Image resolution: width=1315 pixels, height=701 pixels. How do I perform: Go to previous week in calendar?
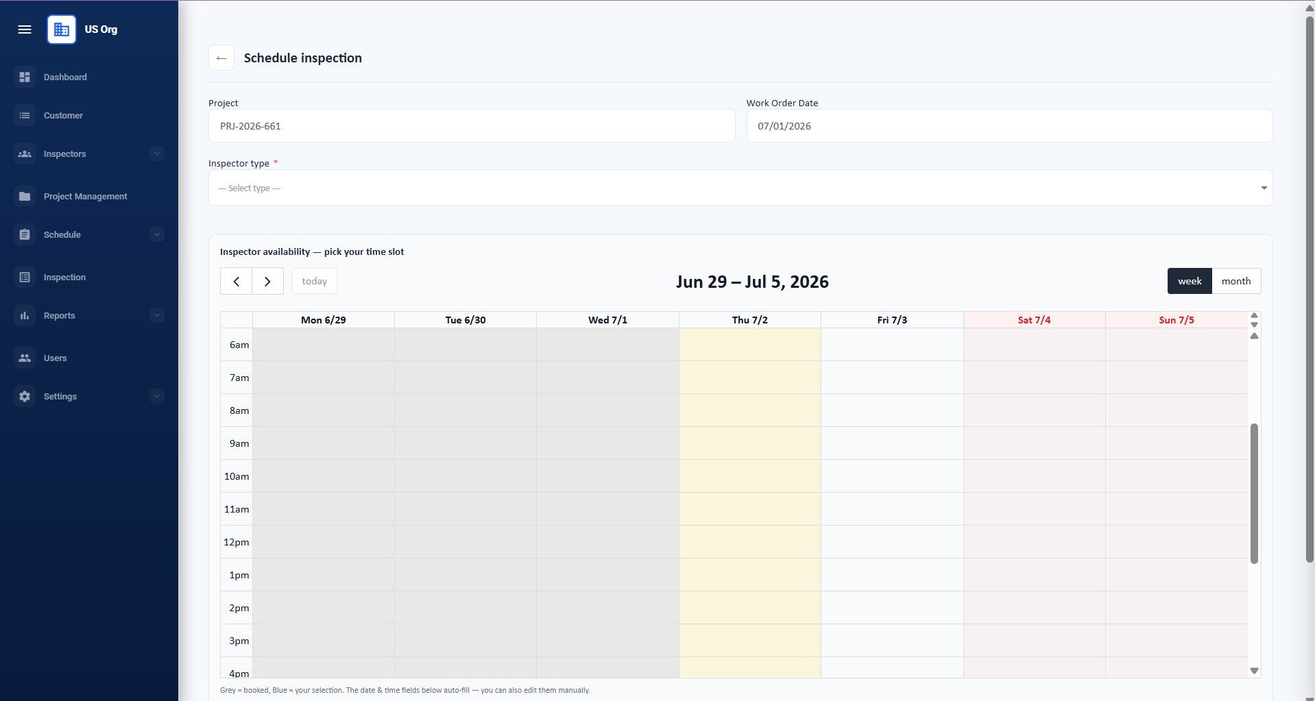237,281
